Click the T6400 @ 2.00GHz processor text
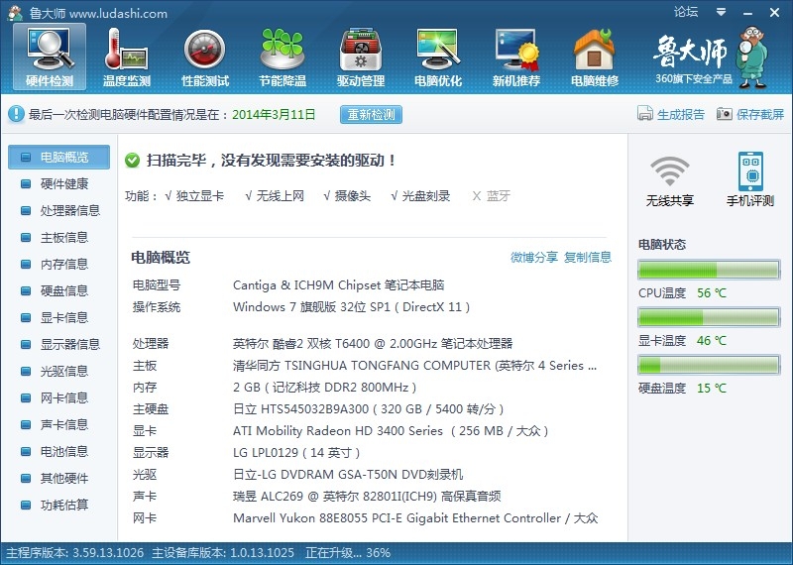The height and width of the screenshot is (565, 793). point(373,344)
